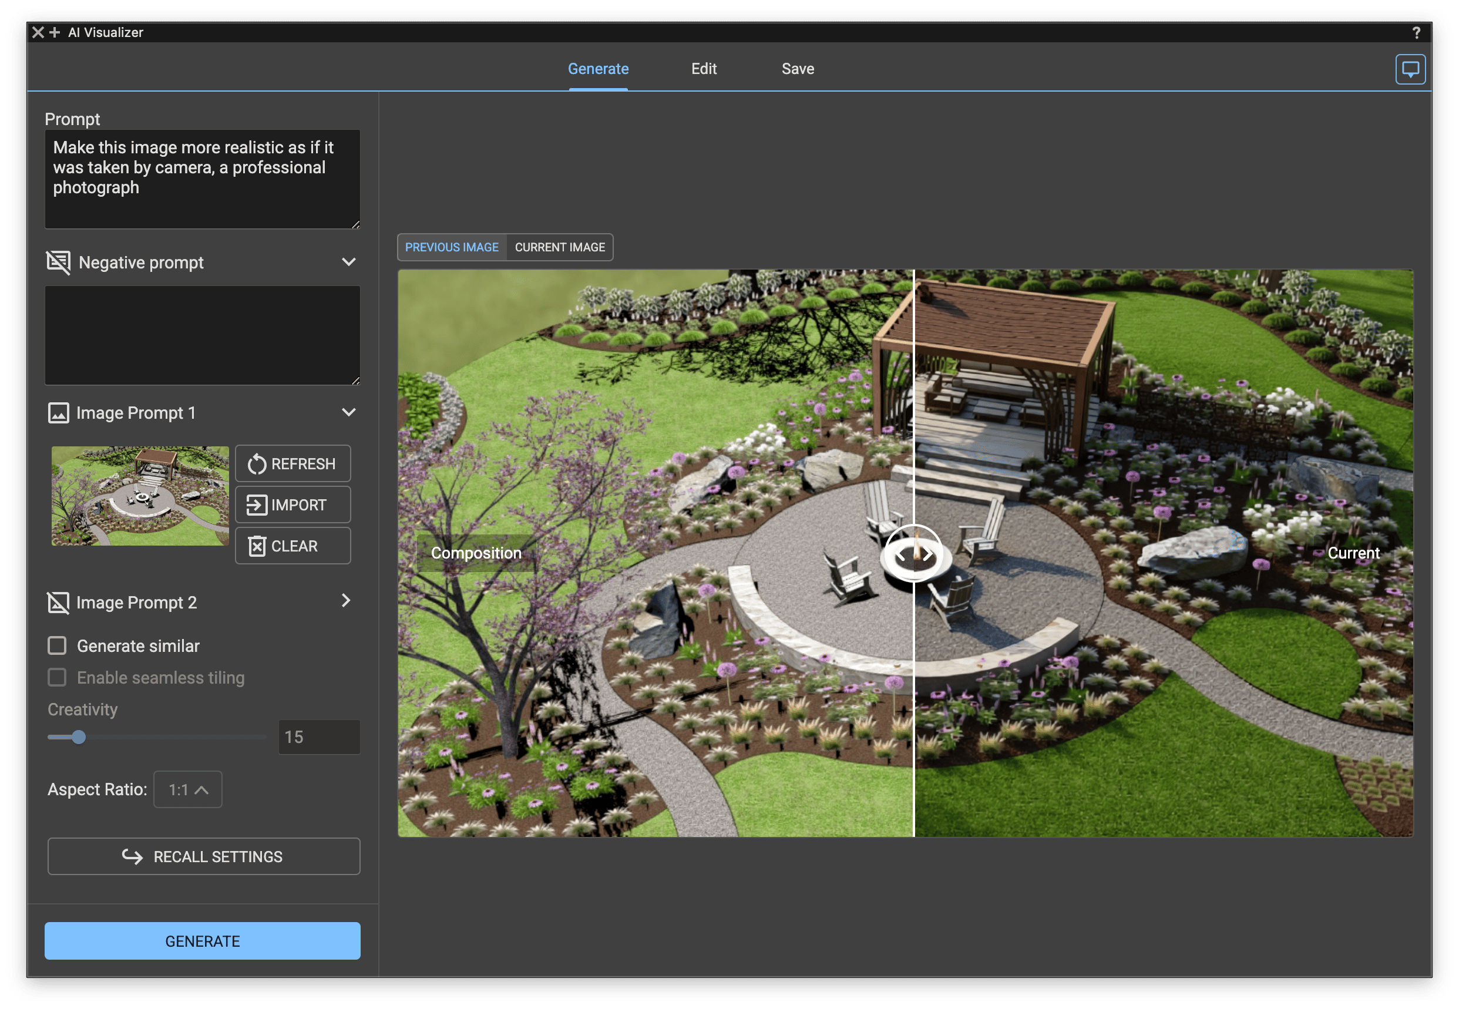This screenshot has height=1009, width=1459.
Task: Expand the Image Prompt 2 section
Action: tap(346, 601)
